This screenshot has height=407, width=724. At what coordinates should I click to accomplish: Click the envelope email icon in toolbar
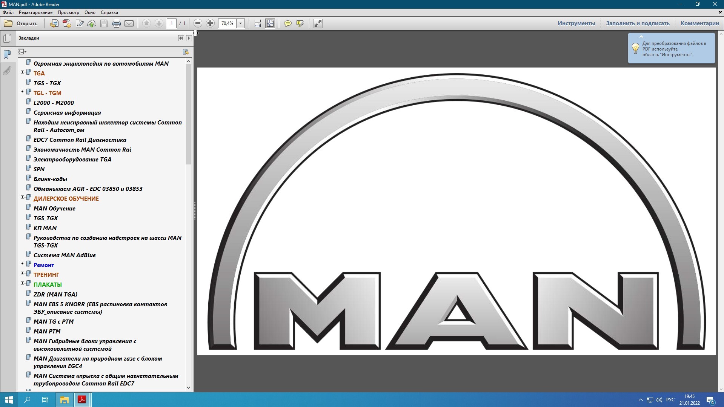coord(129,23)
